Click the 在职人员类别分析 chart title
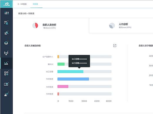 tap(33, 46)
